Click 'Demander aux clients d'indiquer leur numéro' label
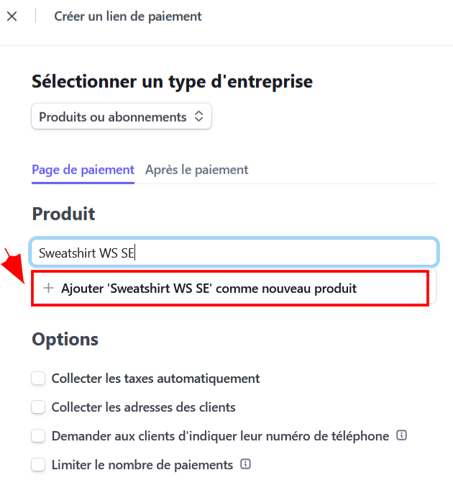 point(220,436)
